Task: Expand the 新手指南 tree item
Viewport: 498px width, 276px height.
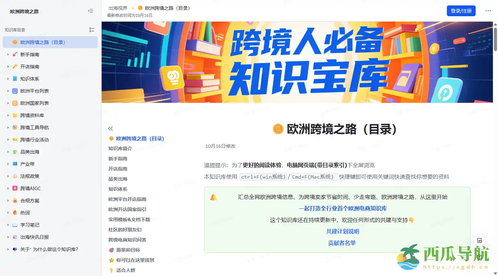Action: pyautogui.click(x=8, y=54)
